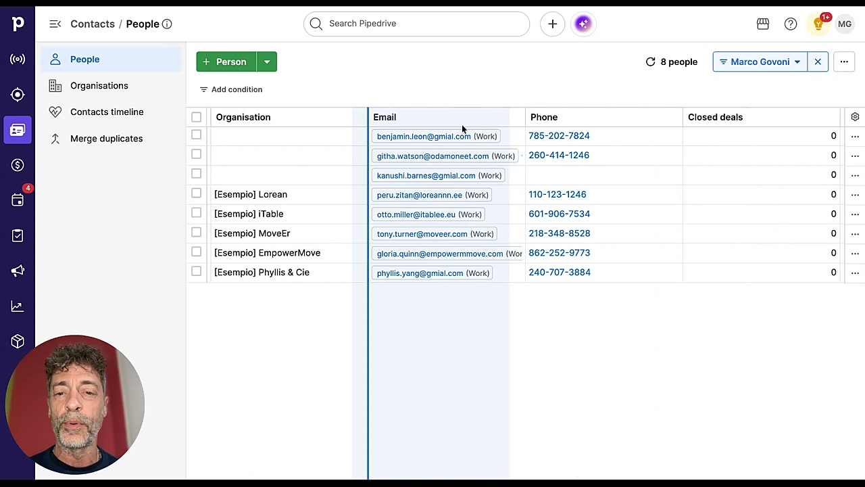Image resolution: width=865 pixels, height=487 pixels.
Task: Collapse the navigation menu toggle icon
Action: (x=55, y=24)
